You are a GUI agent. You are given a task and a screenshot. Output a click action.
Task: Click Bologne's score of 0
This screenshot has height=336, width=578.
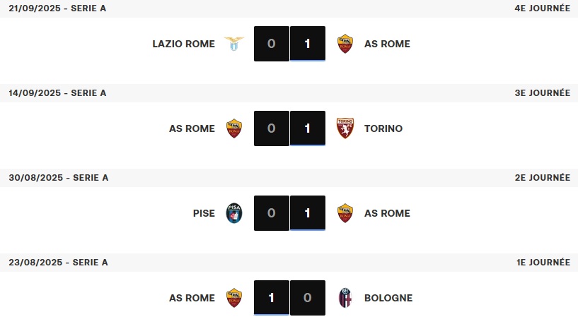[308, 298]
